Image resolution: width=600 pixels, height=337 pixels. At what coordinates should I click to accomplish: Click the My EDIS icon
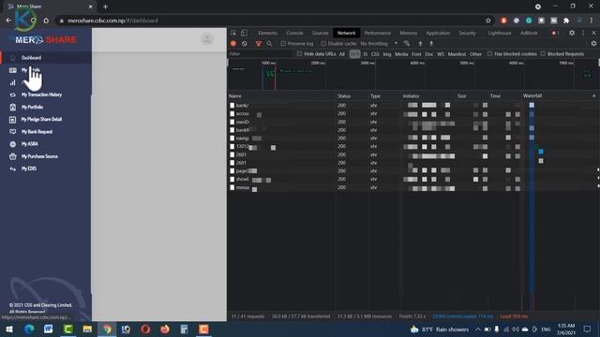click(x=12, y=168)
